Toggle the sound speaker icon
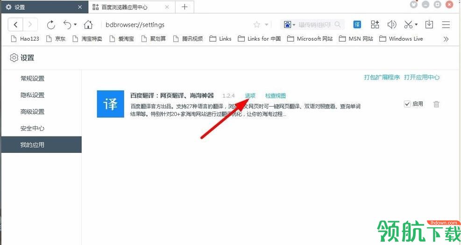The width and height of the screenshot is (461, 245). (x=391, y=25)
